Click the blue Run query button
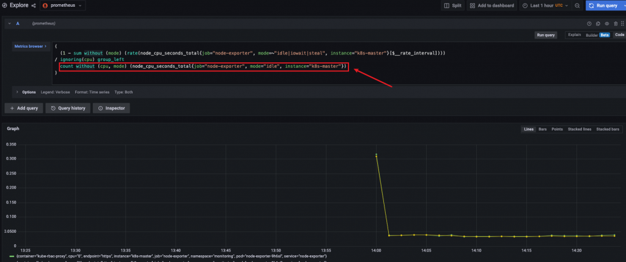Viewport: 626px width, 262px height. coord(603,5)
